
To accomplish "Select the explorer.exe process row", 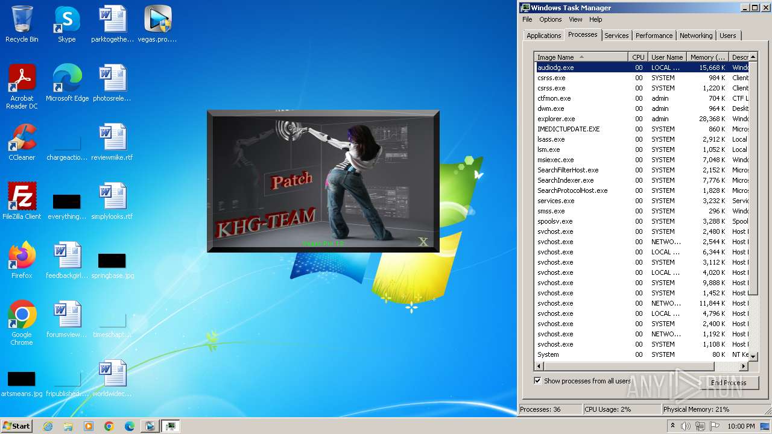I will point(642,119).
